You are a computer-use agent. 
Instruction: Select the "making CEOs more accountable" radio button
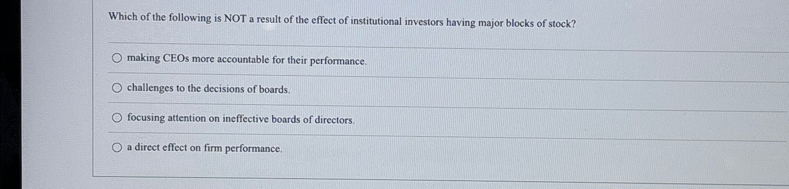[x=117, y=58]
